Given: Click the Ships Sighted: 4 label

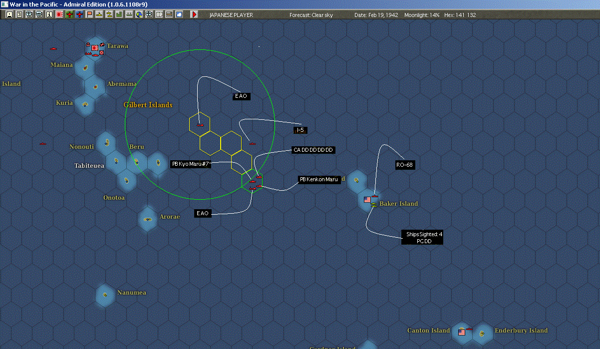Looking at the screenshot, I should coord(422,237).
